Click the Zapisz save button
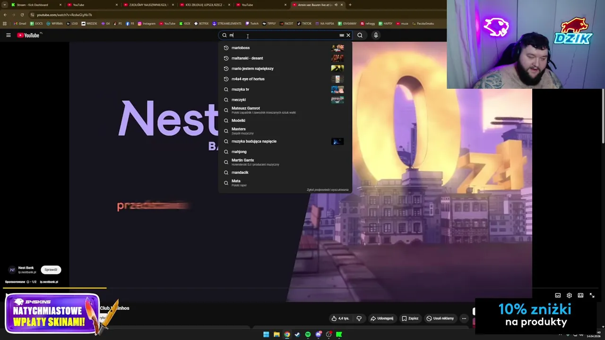 pos(410,318)
